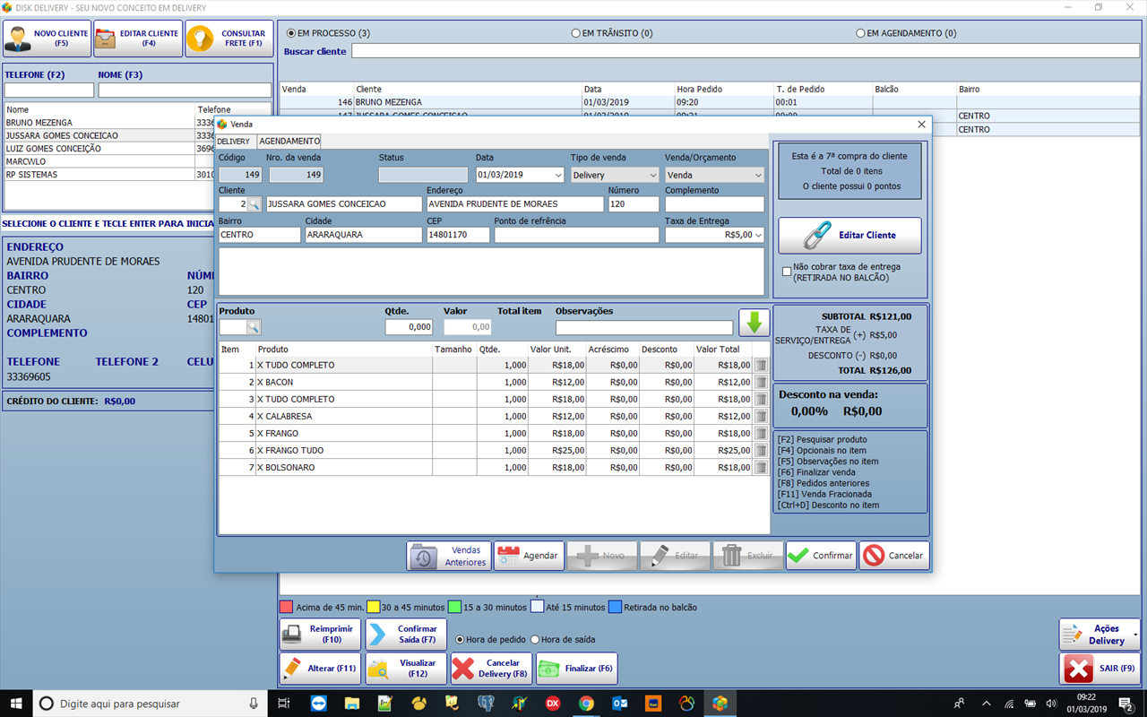Click the Buscar cliente search field
1147x717 pixels.
pyautogui.click(x=746, y=51)
